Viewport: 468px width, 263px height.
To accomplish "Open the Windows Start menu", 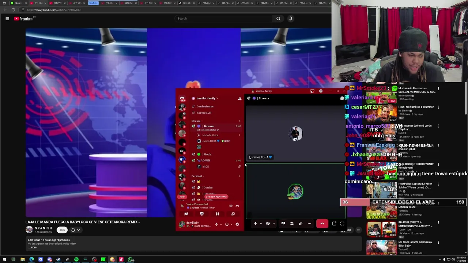I will click(x=4, y=260).
